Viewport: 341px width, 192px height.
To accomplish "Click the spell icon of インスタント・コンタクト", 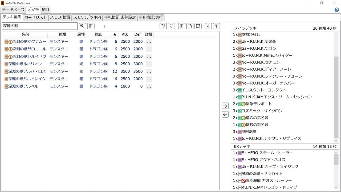I will pos(240,90).
